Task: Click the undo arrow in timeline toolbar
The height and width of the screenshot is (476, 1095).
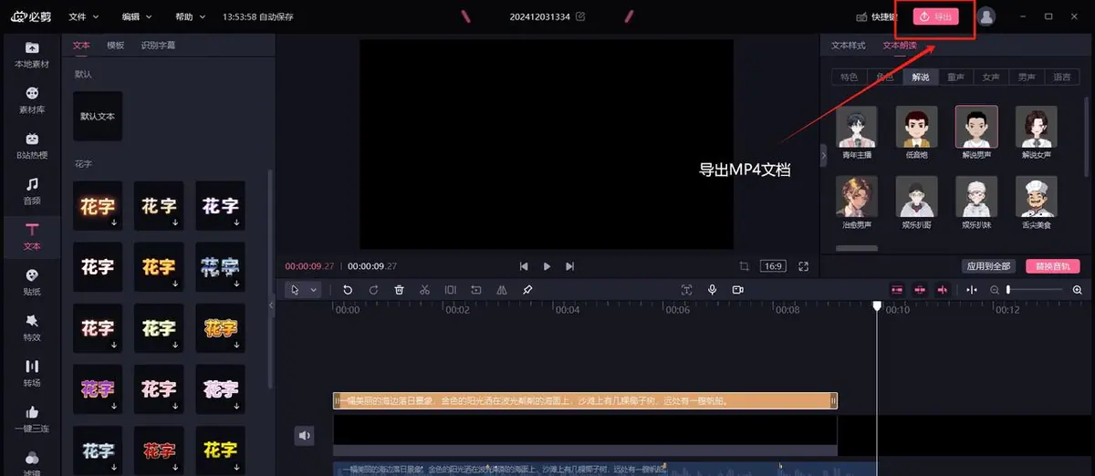Action: 348,290
